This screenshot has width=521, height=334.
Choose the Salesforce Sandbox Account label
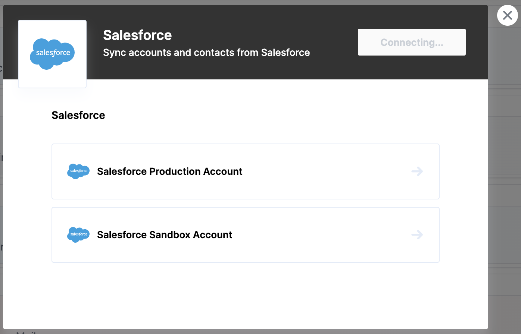click(x=165, y=235)
